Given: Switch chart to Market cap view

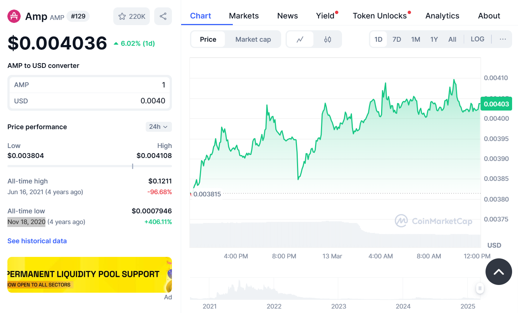Looking at the screenshot, I should 253,39.
